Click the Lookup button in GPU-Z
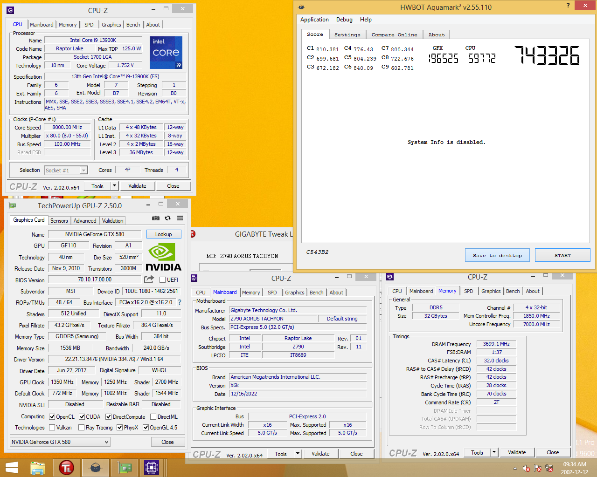 click(x=163, y=234)
